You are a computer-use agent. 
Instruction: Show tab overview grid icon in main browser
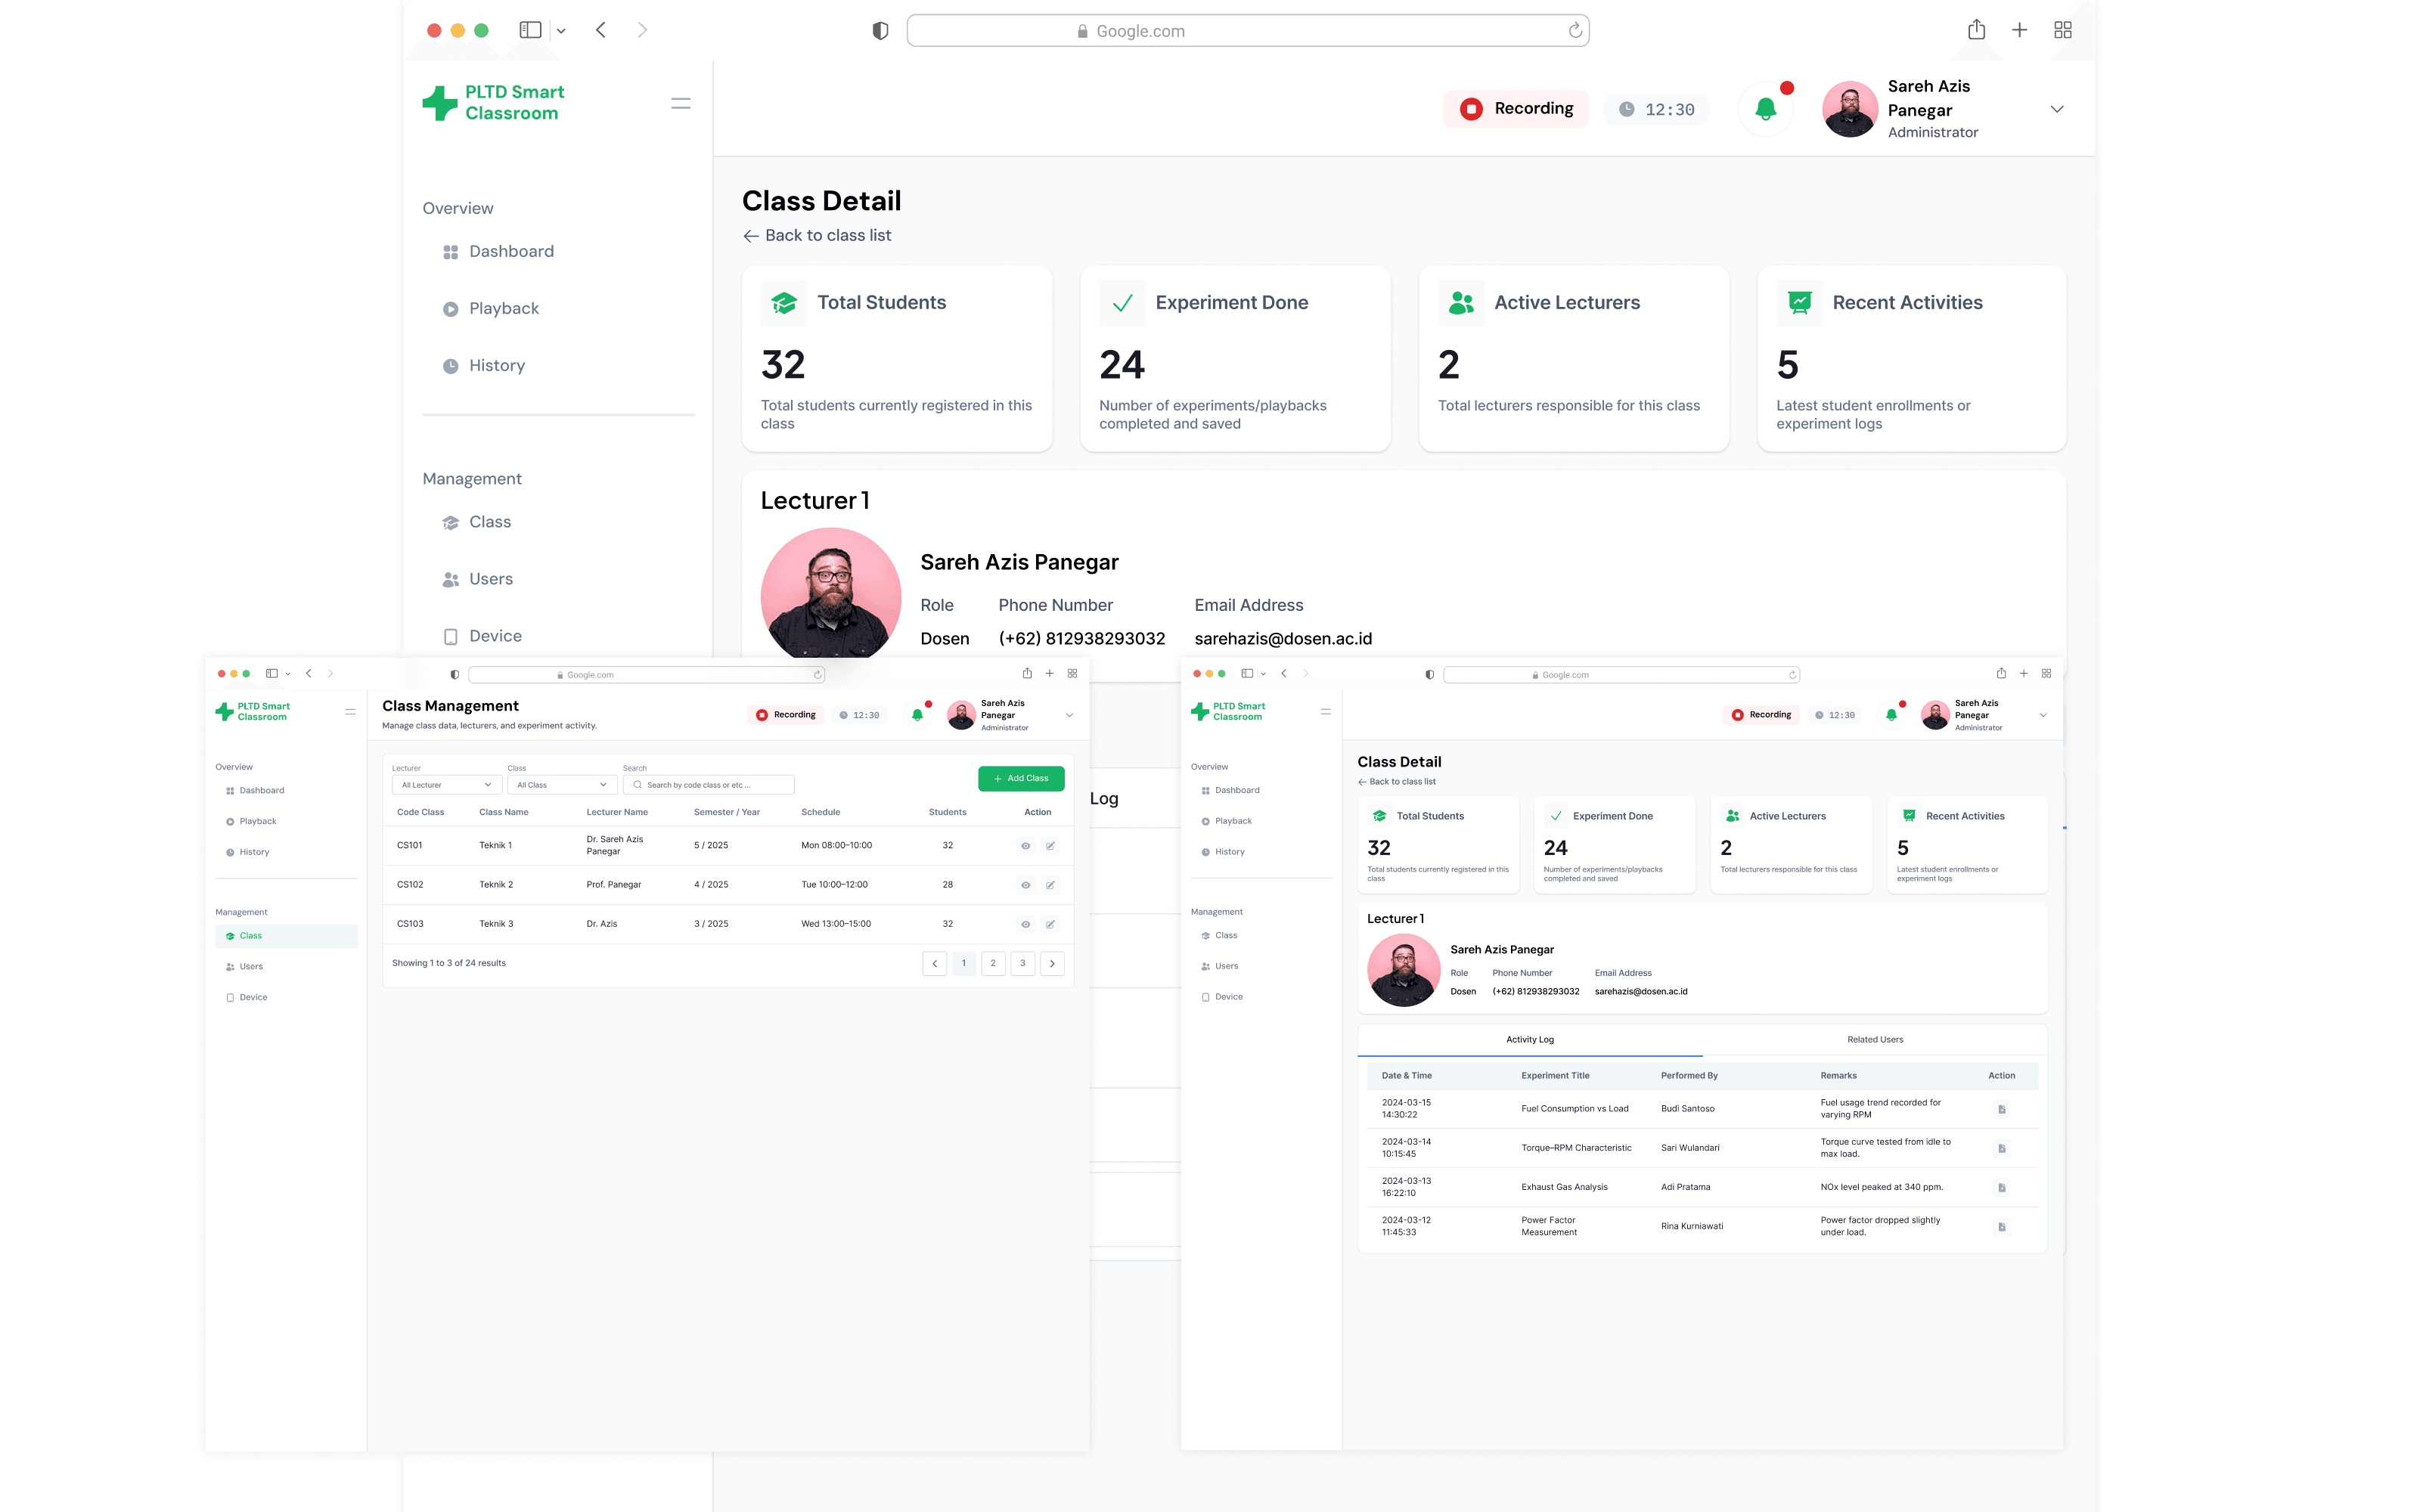(2063, 30)
